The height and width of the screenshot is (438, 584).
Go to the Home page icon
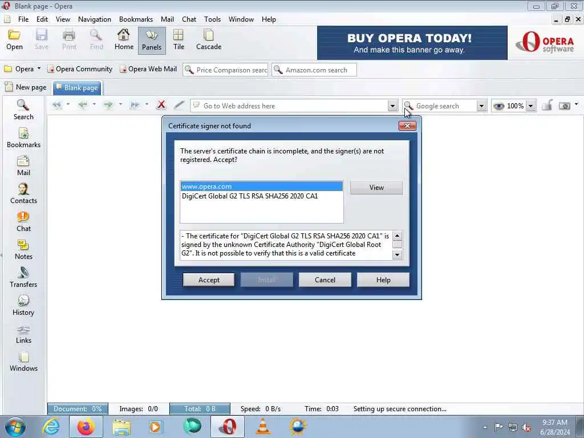[124, 40]
